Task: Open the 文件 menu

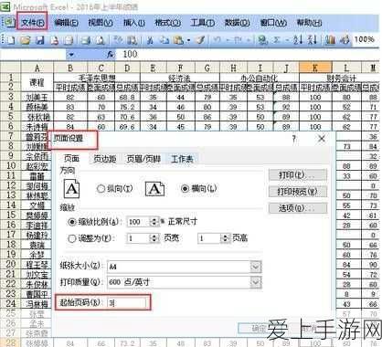Action: tap(33, 23)
